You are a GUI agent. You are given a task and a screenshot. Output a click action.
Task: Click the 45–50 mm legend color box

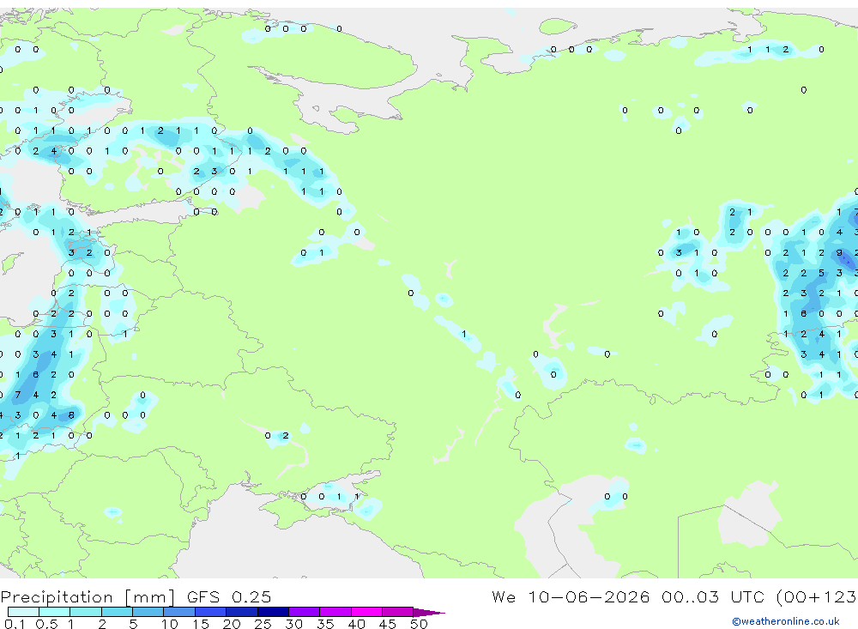click(398, 612)
